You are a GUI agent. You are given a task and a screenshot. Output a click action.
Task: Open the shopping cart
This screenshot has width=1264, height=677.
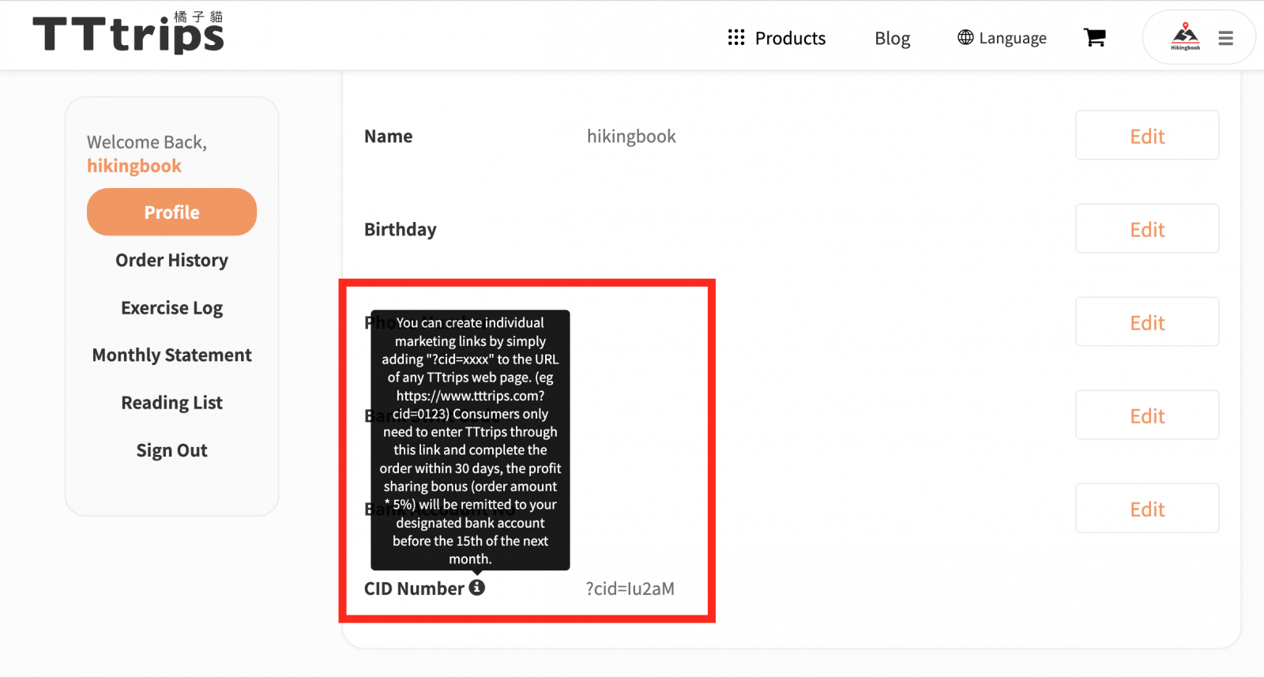[1095, 37]
